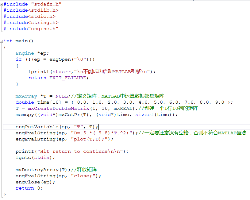Click the mxArray type declaration
The image size is (250, 200).
[26, 96]
